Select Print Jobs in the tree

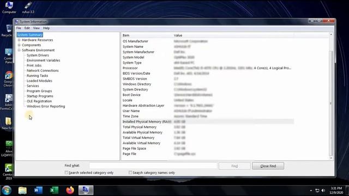(34, 65)
